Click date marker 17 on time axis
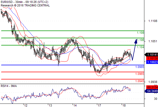 tap(99, 105)
